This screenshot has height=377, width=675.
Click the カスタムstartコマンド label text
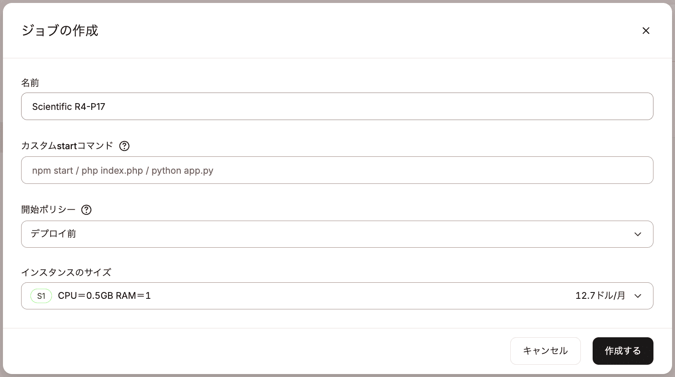67,146
